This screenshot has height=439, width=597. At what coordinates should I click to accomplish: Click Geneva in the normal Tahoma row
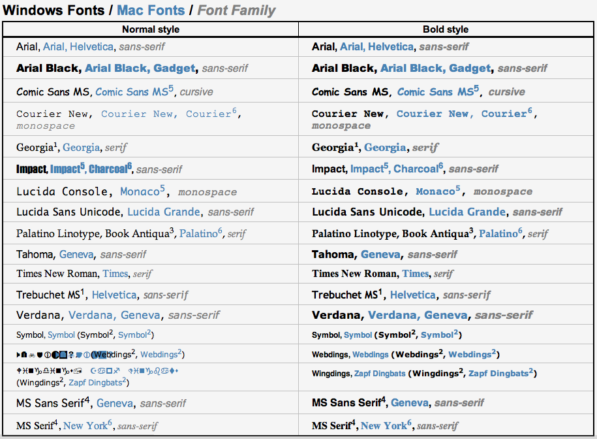pyautogui.click(x=76, y=254)
